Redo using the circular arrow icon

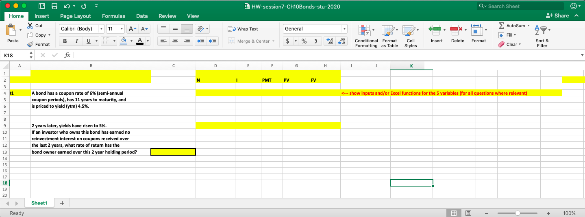click(x=84, y=7)
